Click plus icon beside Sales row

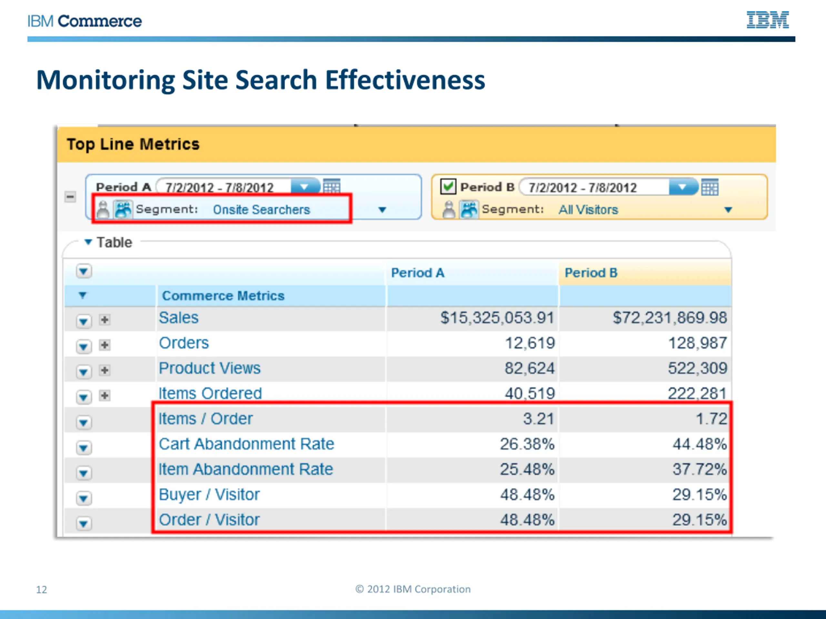click(105, 320)
